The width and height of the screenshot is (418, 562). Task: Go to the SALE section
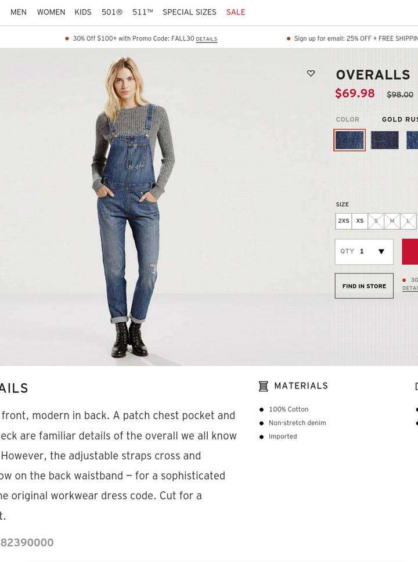click(x=236, y=12)
